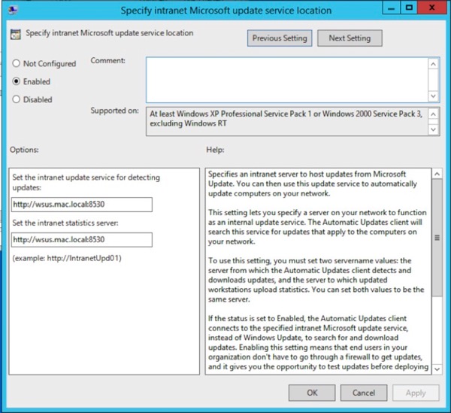Click Help pane scroll up arrow

coord(437,175)
